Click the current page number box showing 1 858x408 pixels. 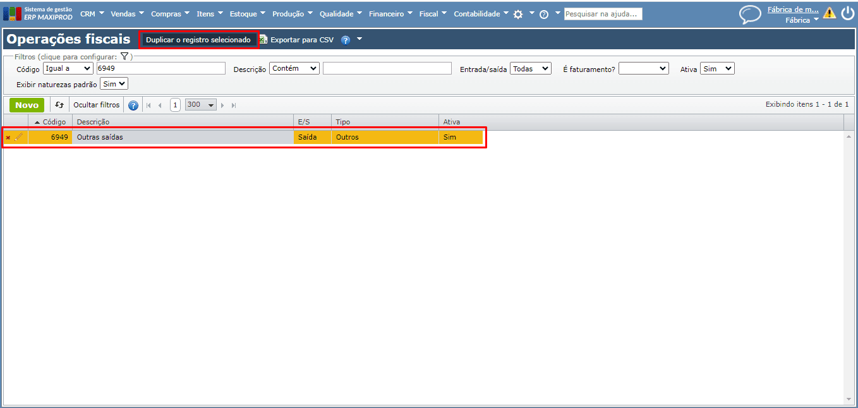[x=175, y=105]
